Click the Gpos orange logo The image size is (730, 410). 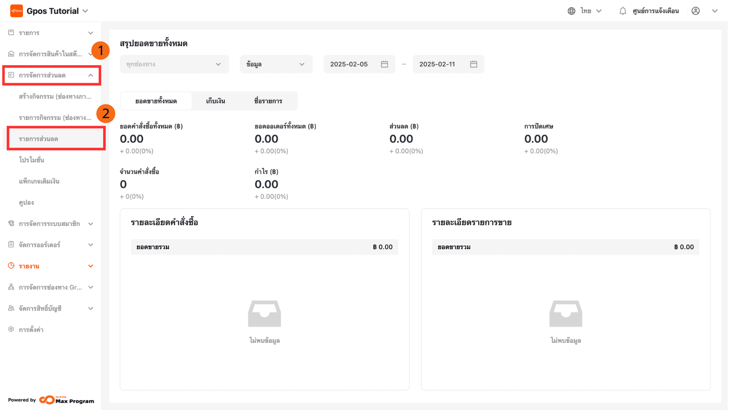coord(16,11)
